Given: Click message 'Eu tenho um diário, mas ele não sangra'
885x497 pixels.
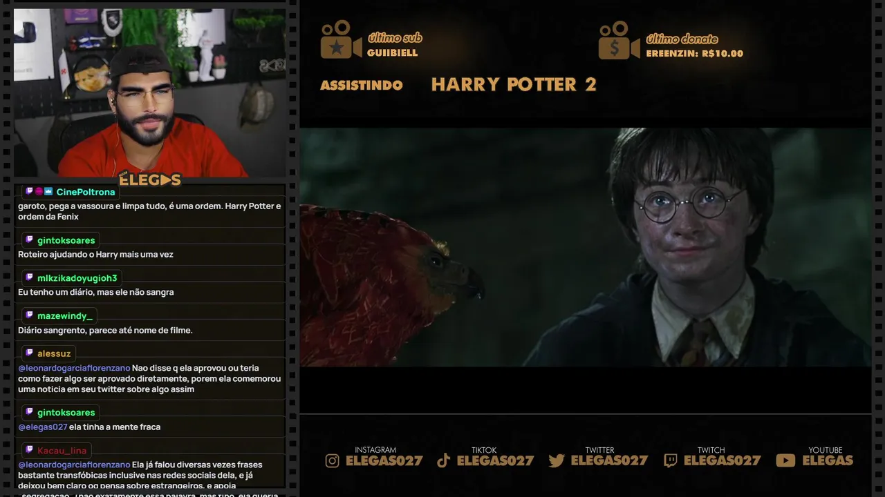Looking at the screenshot, I should coord(96,292).
